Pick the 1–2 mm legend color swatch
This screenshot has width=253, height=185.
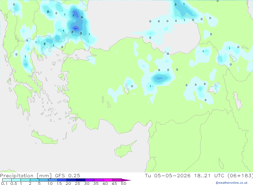pyautogui.click(x=25, y=180)
